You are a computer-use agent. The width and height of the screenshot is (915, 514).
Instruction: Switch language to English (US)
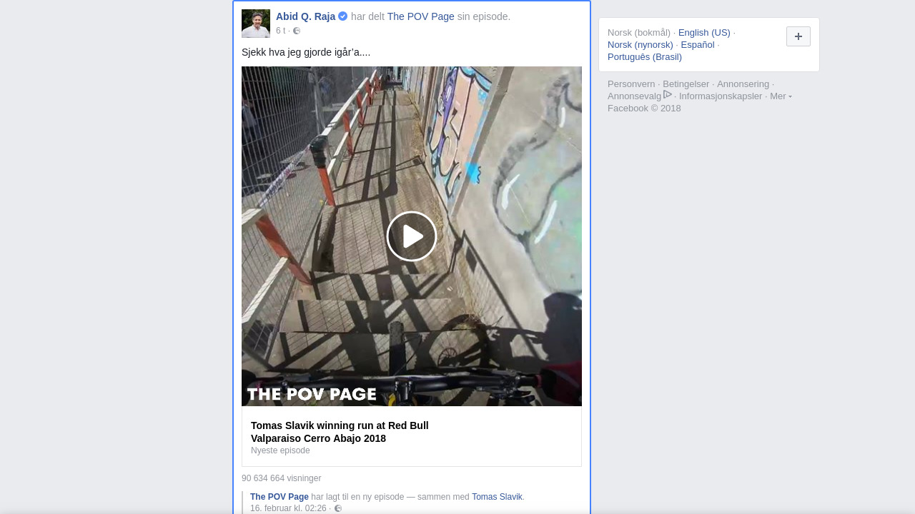click(704, 32)
